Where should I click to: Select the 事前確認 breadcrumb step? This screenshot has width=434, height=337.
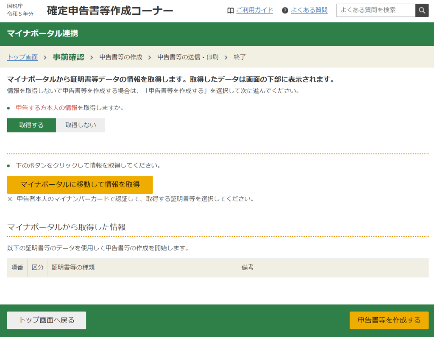point(68,57)
